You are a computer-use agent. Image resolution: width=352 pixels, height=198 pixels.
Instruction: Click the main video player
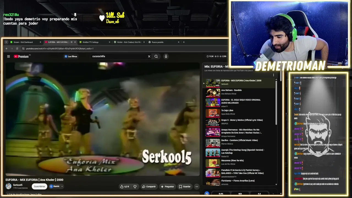[x=103, y=119]
